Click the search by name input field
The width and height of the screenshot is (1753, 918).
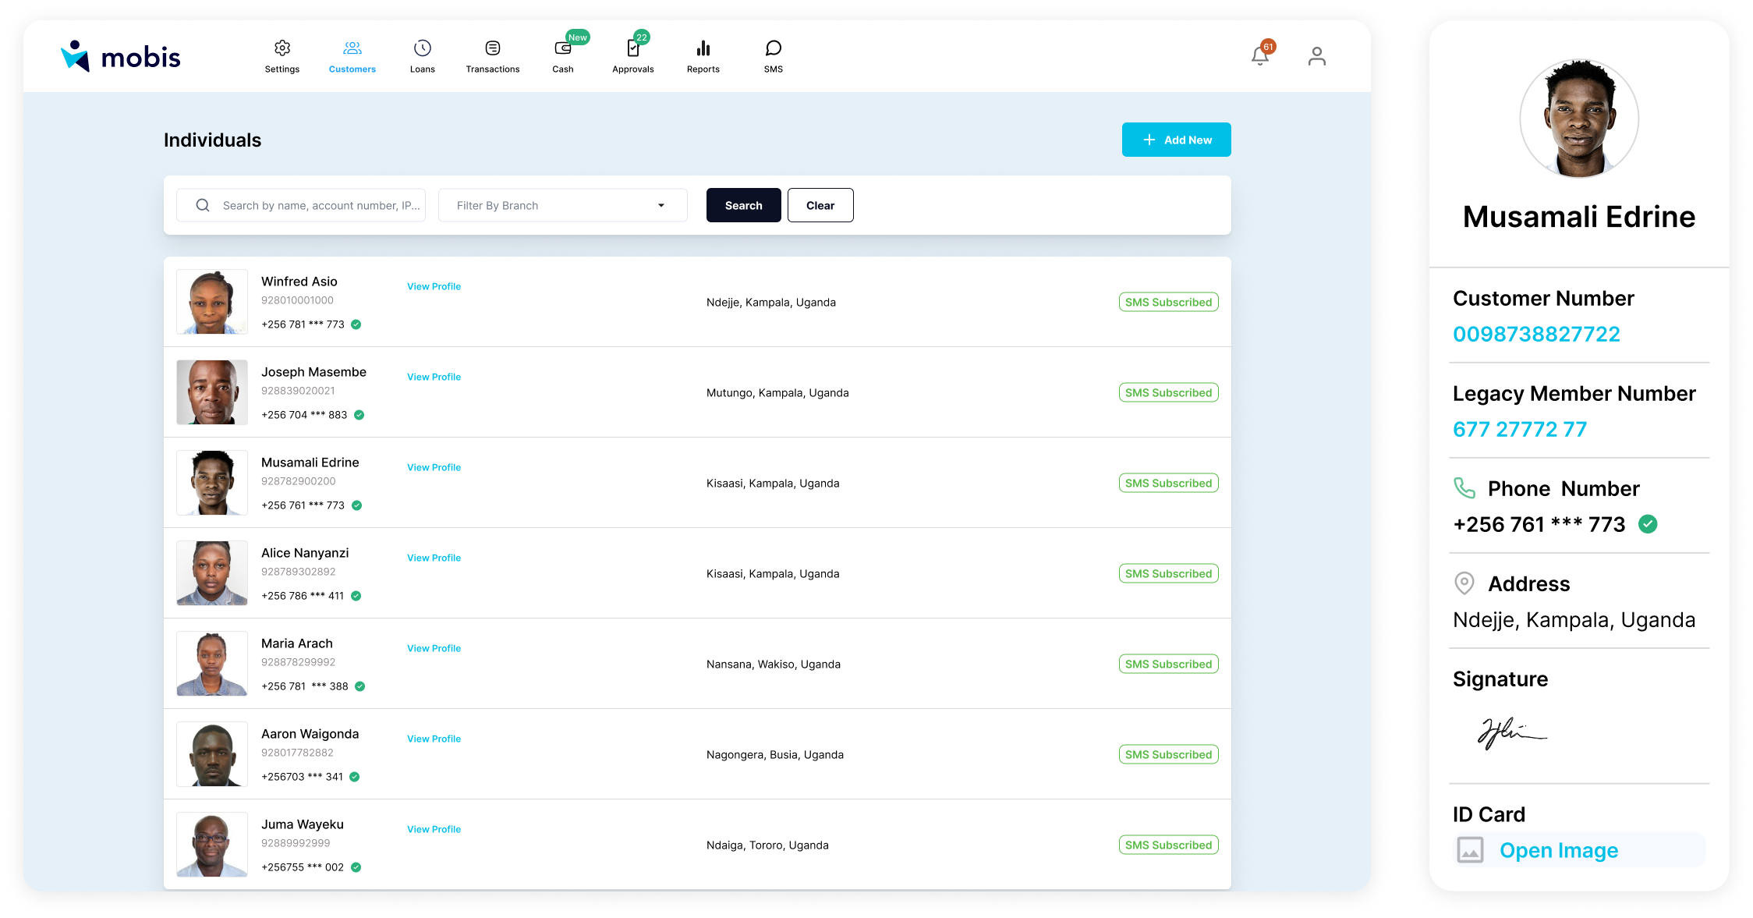pyautogui.click(x=320, y=205)
